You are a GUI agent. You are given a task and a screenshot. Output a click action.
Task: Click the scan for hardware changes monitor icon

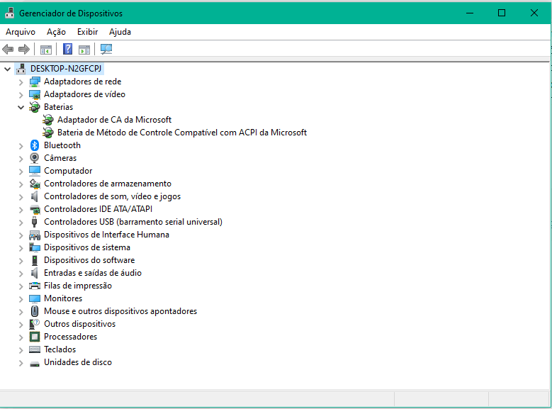point(106,49)
